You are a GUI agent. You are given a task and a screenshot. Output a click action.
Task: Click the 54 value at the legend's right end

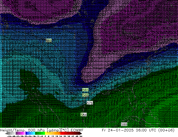(x=81, y=136)
